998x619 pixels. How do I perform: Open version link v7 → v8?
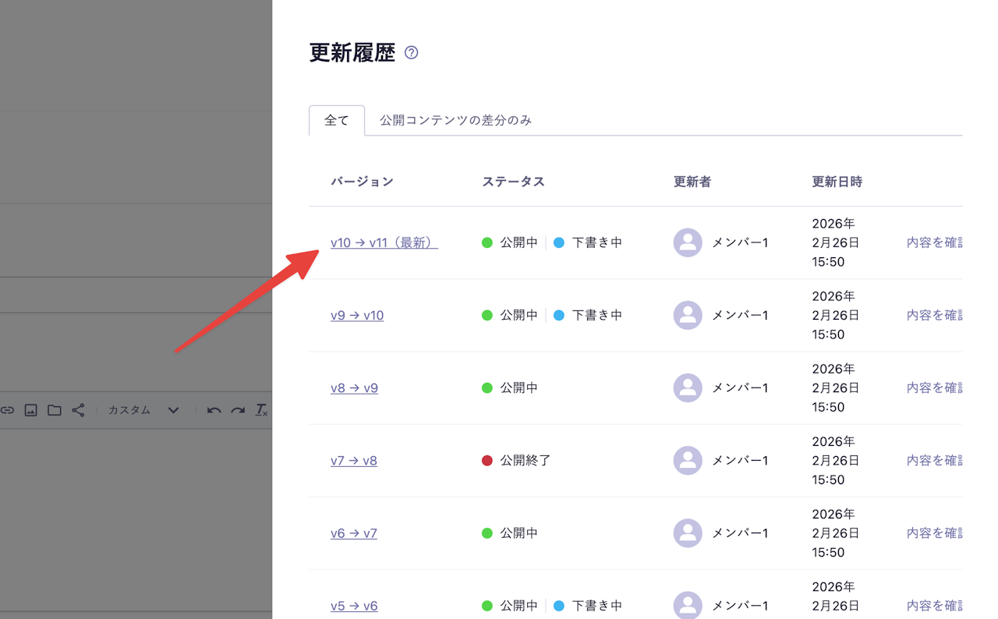pyautogui.click(x=354, y=460)
